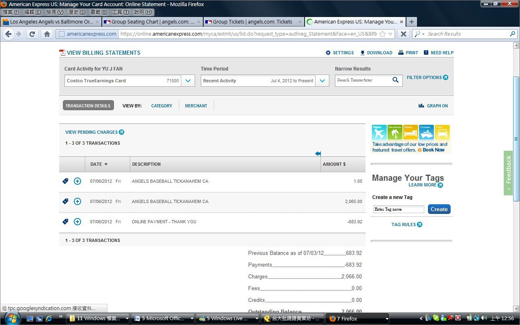
Task: Open the URL bar history dropdown arrow
Action: point(391,34)
